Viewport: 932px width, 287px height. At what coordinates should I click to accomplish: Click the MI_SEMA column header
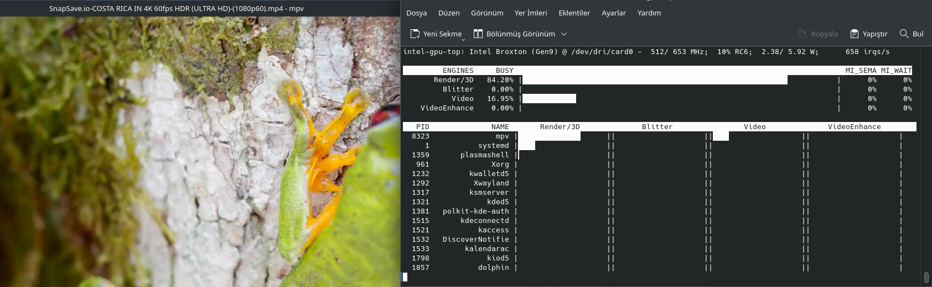[861, 71]
